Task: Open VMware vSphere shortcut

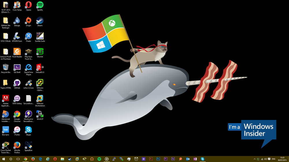Action: point(40,85)
